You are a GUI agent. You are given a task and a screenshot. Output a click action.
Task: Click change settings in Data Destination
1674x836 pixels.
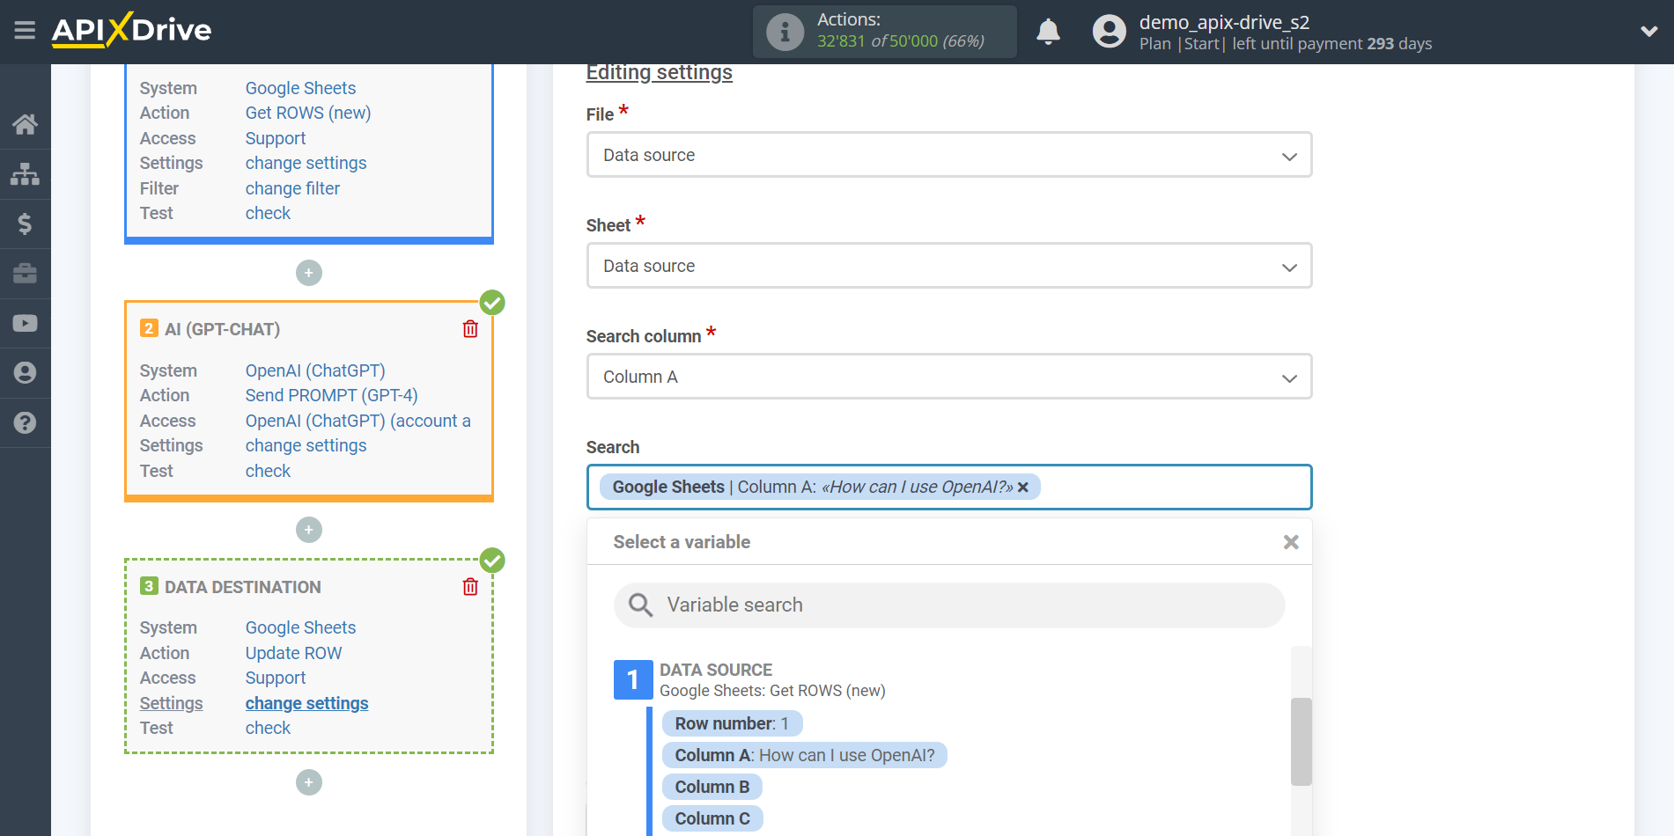point(306,703)
